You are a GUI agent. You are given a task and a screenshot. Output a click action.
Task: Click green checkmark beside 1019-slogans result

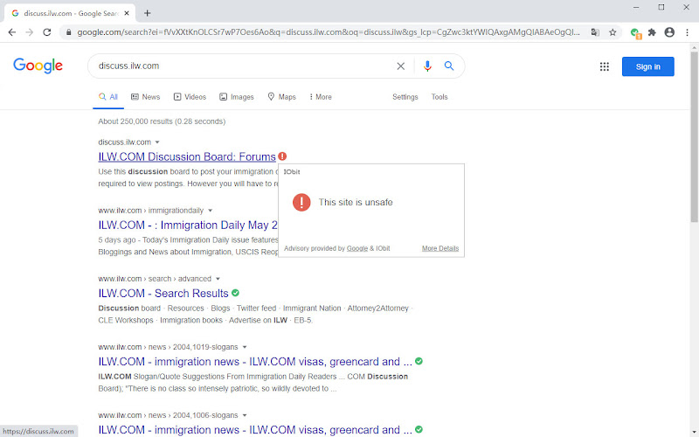[419, 361]
